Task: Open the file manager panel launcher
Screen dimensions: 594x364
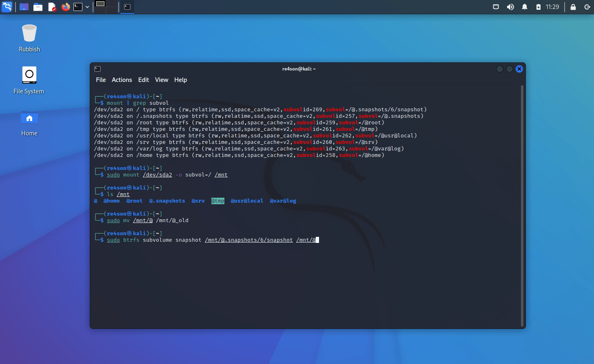Action: [x=38, y=7]
